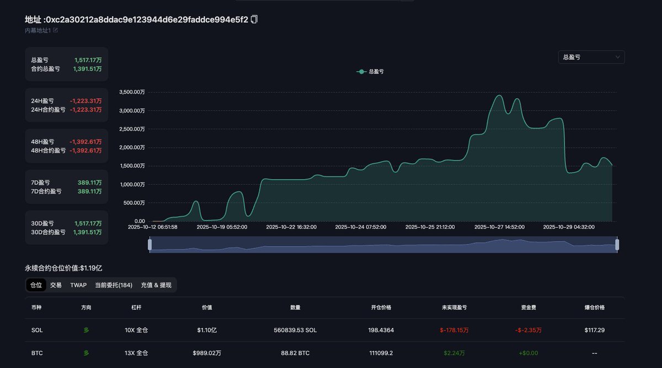Image resolution: width=662 pixels, height=368 pixels.
Task: Click right handle of chart range slider
Action: 617,244
